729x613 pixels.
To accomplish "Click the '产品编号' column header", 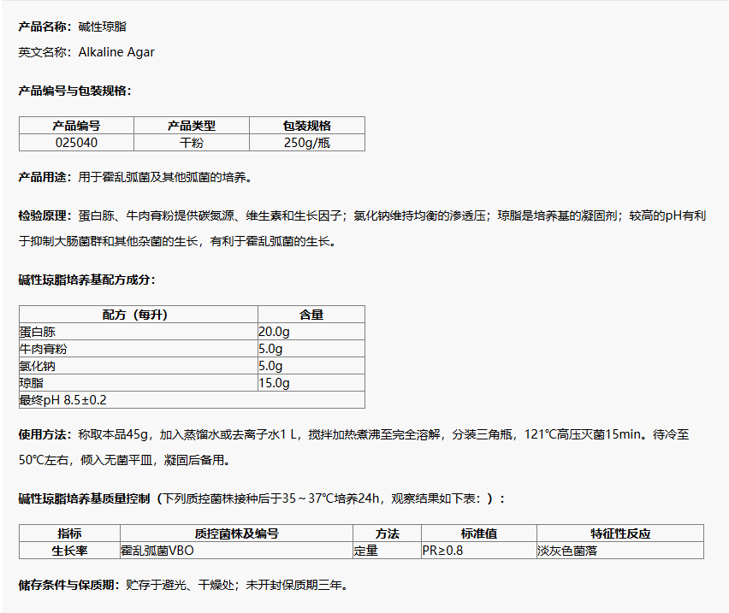I will [x=76, y=126].
